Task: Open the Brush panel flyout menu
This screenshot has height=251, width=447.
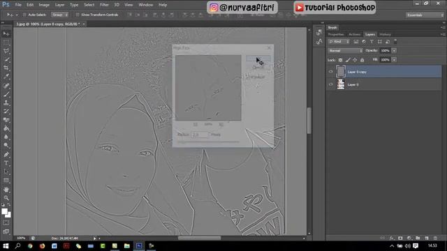Action: pos(443,27)
